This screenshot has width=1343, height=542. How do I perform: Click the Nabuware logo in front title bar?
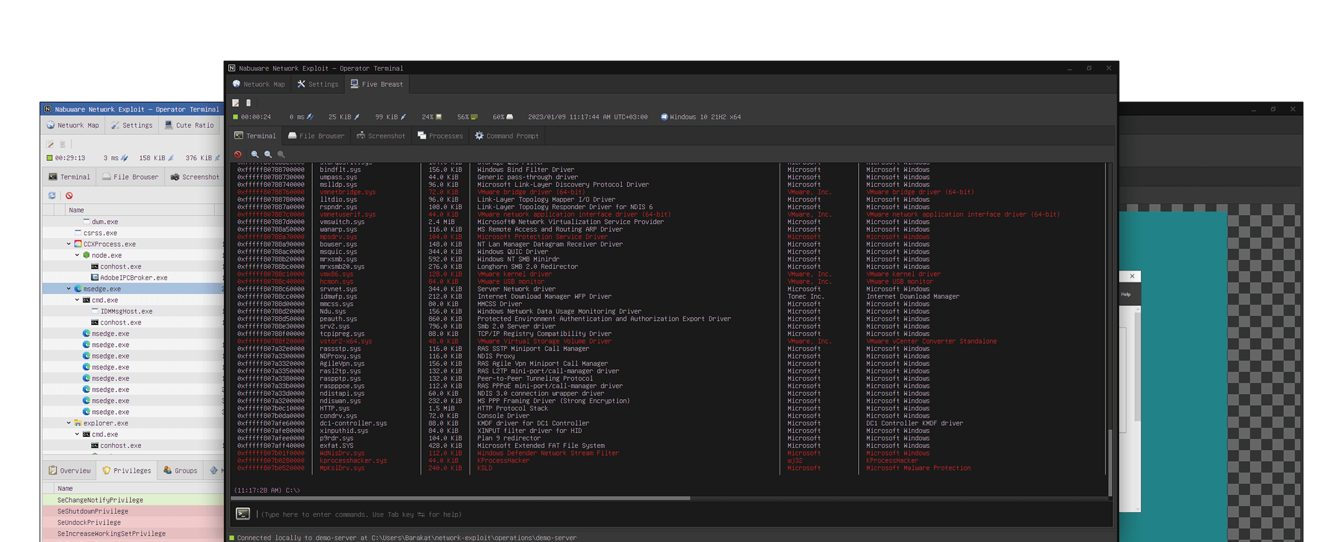pyautogui.click(x=232, y=68)
